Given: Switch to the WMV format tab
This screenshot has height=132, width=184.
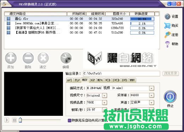Looking at the screenshot, I should [132, 80].
